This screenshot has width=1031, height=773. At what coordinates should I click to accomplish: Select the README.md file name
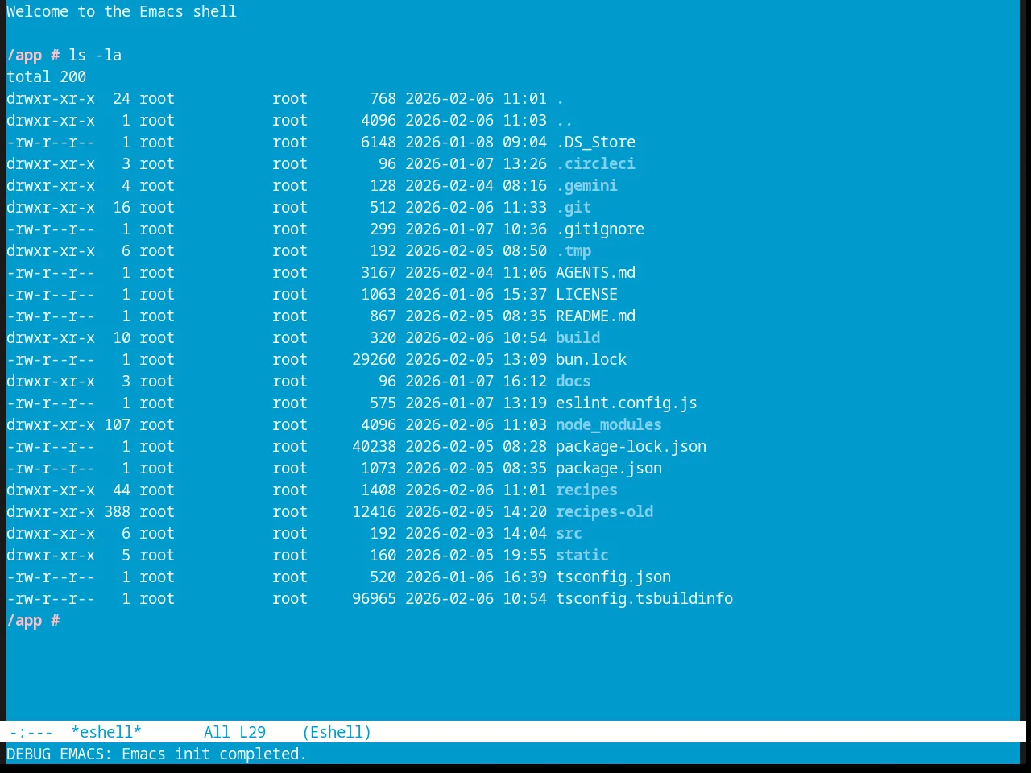pos(595,316)
